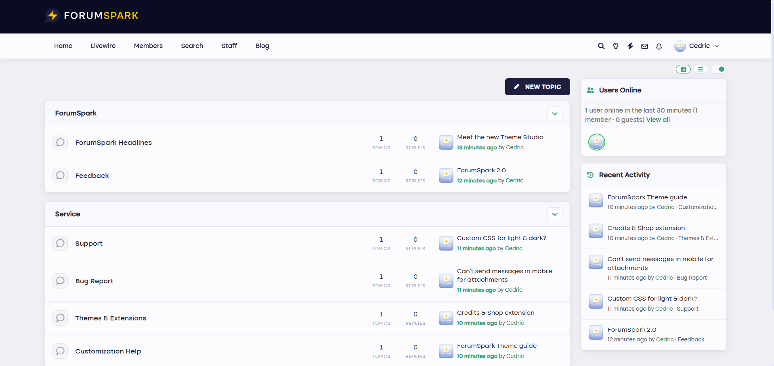Image resolution: width=774 pixels, height=366 pixels.
Task: Toggle the green sidebar switch
Action: click(x=719, y=69)
